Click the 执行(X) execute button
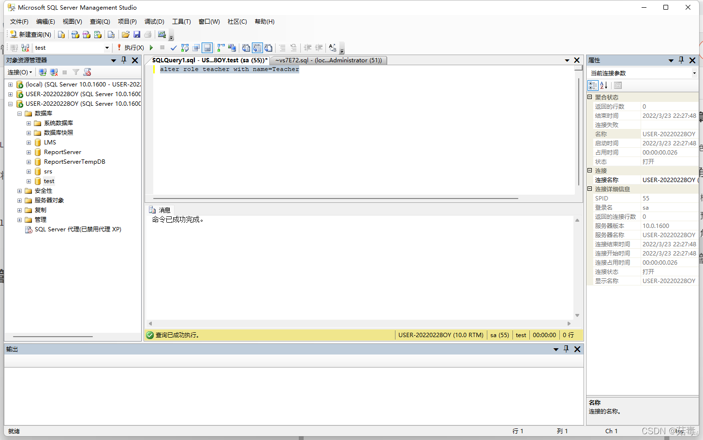Screen dimensions: 703x440 131,48
